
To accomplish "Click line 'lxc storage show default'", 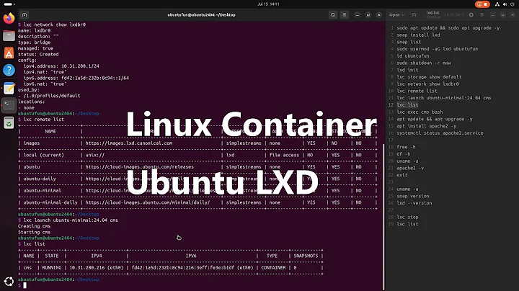I will click(x=429, y=77).
